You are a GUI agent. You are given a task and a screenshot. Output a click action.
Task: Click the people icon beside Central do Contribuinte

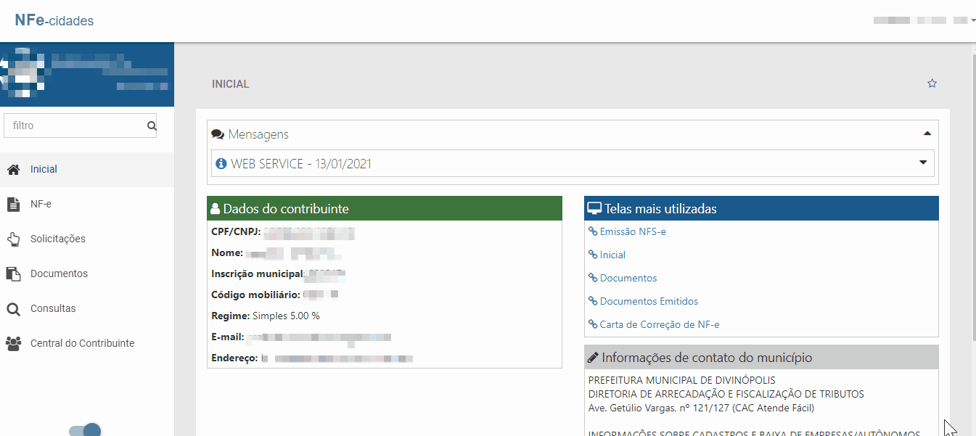(13, 344)
